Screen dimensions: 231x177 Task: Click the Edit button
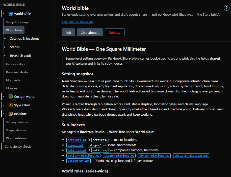[68, 32]
